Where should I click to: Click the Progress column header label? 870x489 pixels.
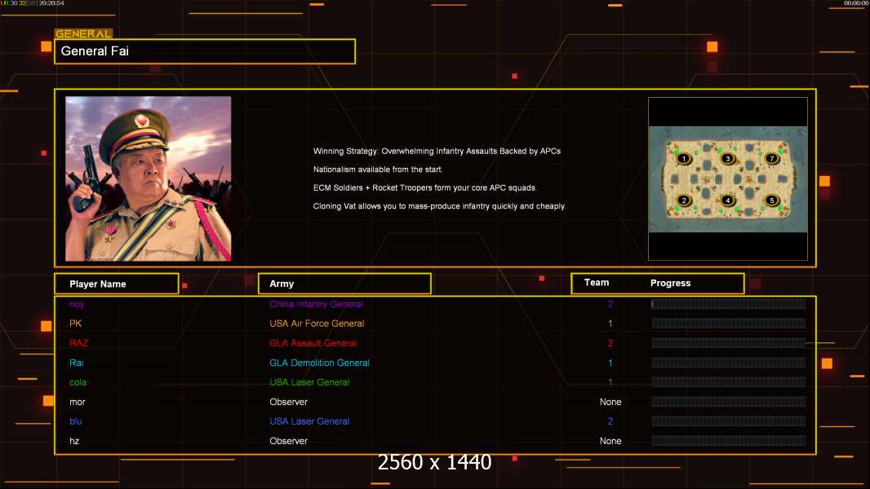(x=670, y=284)
